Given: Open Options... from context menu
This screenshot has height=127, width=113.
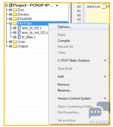Looking at the screenshot, I should [79, 27].
